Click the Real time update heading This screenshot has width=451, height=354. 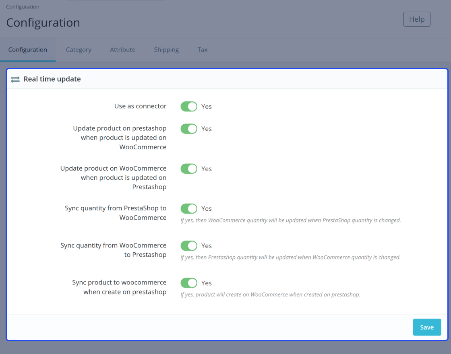(x=52, y=79)
